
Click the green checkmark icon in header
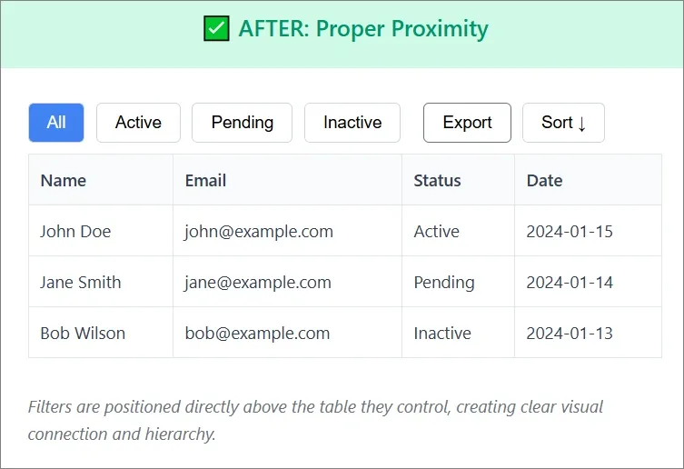(x=215, y=29)
